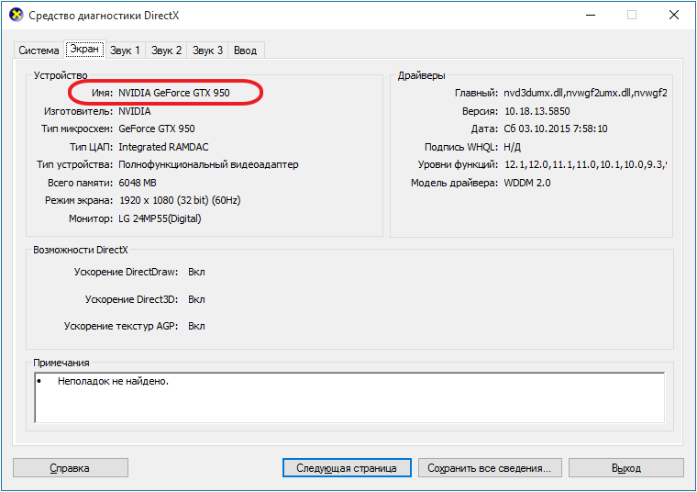Click the feature levels value 12.1,12.0
The width and height of the screenshot is (697, 492).
click(585, 164)
